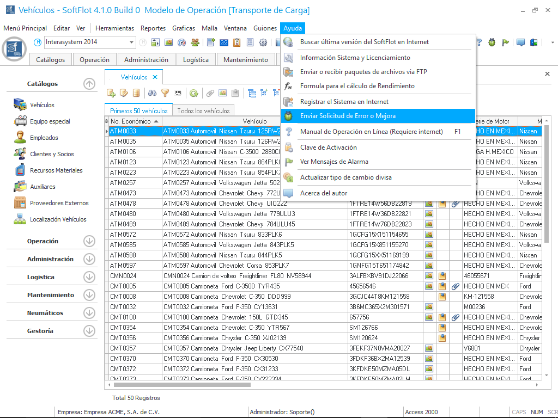The image size is (558, 418).
Task: Click the binoculars search icon in Vehículos toolbar
Action: (153, 93)
